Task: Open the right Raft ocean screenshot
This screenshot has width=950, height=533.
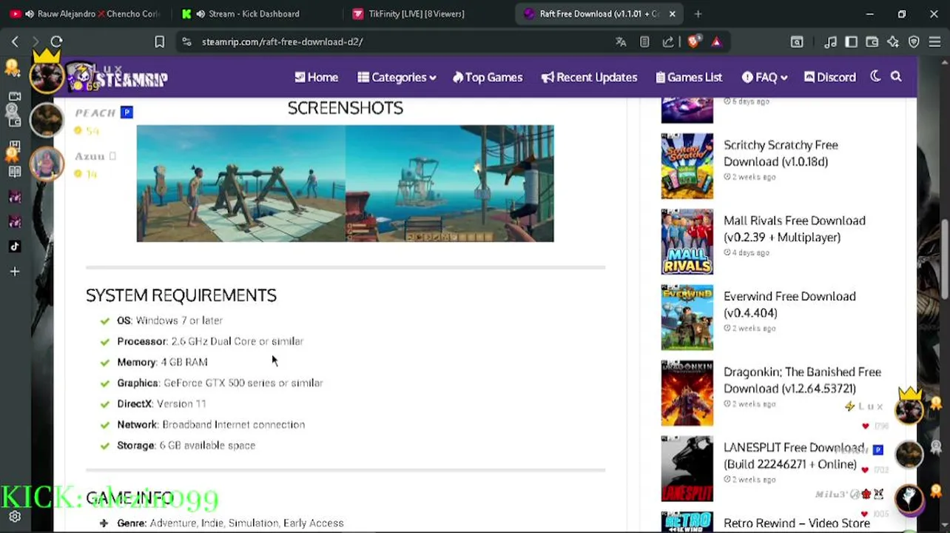Action: 449,183
